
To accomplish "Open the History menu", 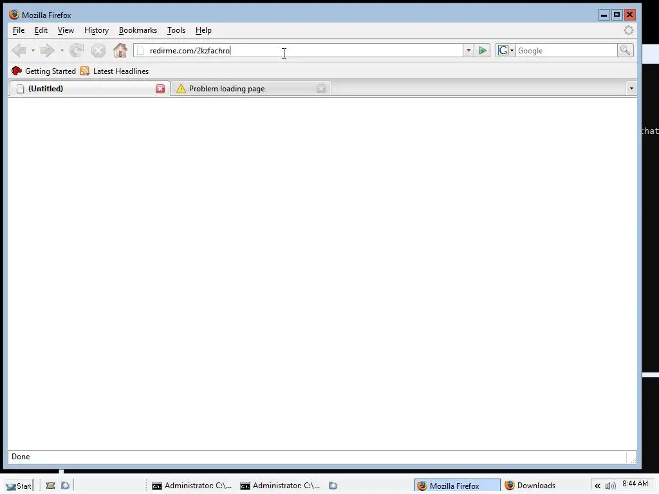I will tap(97, 30).
